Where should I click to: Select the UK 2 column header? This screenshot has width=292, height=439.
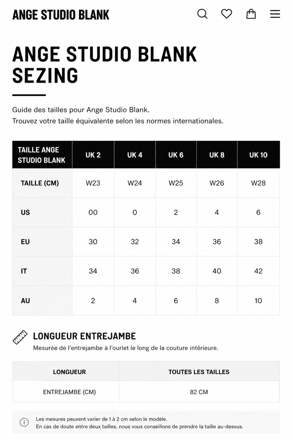(x=93, y=155)
